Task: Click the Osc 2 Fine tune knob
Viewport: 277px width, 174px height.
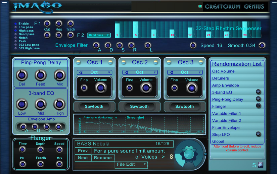Action: [x=130, y=88]
